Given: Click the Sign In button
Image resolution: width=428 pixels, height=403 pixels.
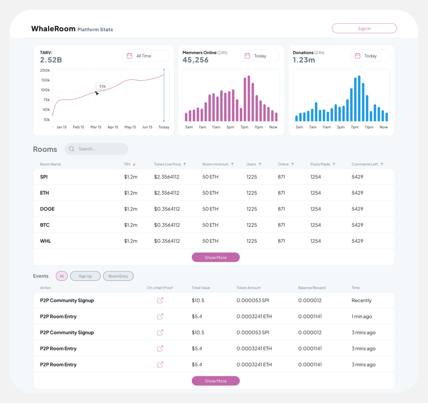Looking at the screenshot, I should (364, 29).
